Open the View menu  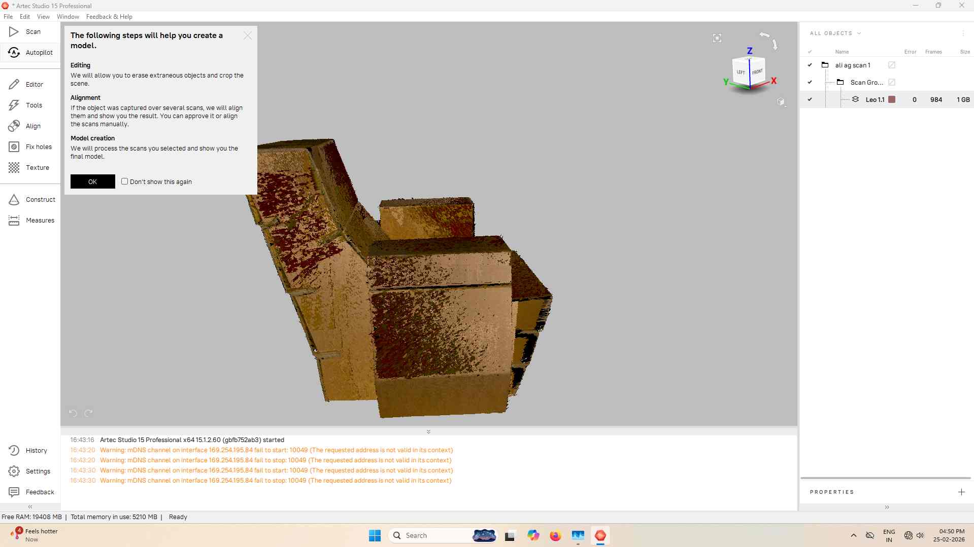(x=43, y=17)
